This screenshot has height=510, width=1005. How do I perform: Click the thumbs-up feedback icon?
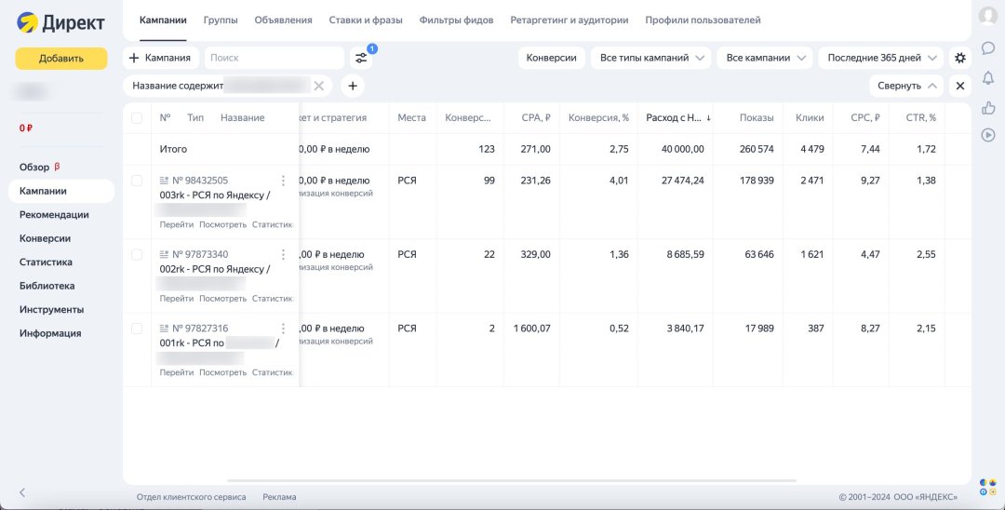click(988, 107)
